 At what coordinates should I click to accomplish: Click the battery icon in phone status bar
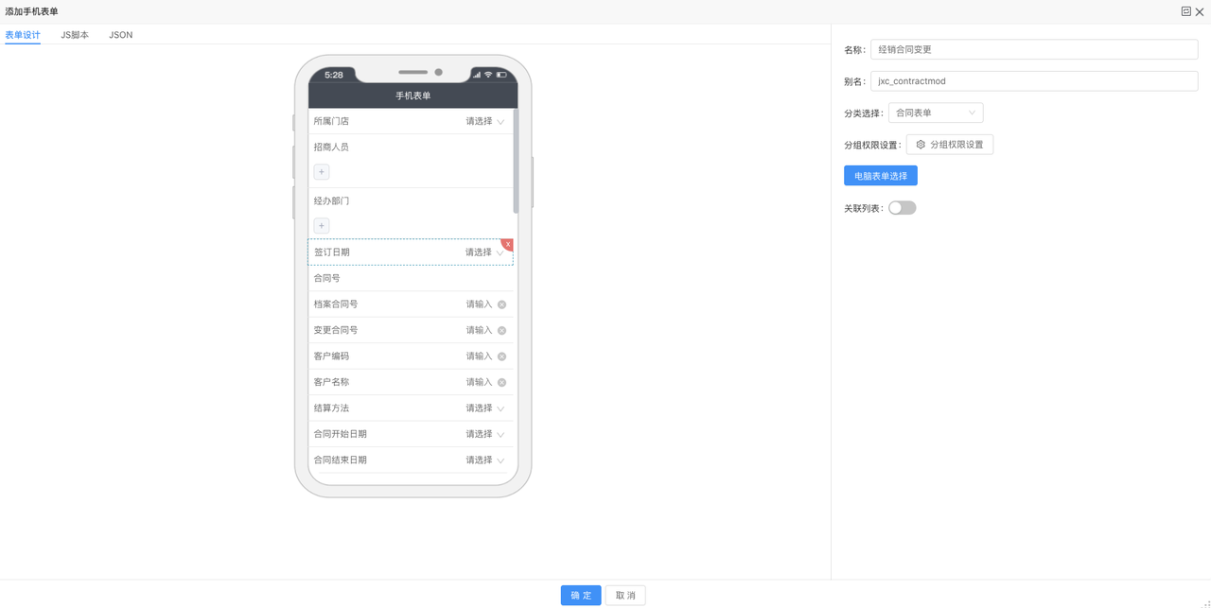[501, 75]
